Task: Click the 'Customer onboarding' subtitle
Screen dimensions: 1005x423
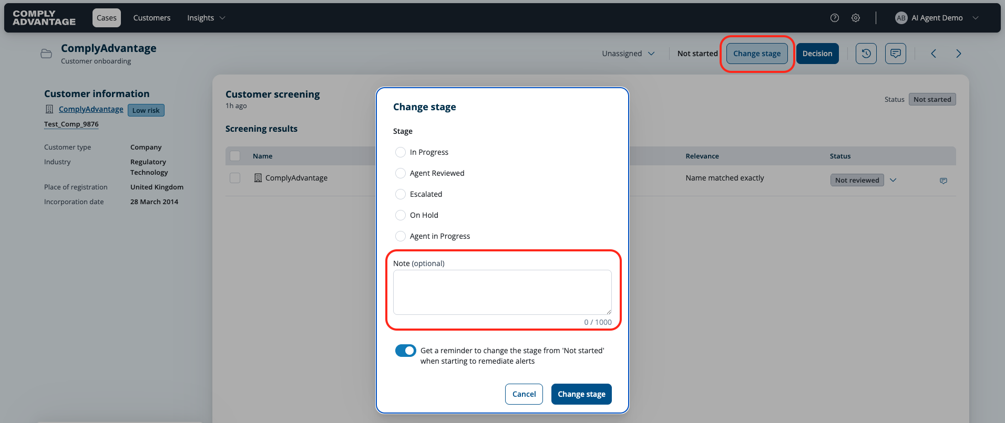Action: coord(96,61)
